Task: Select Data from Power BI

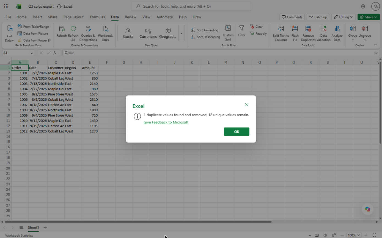Action: coord(34,40)
